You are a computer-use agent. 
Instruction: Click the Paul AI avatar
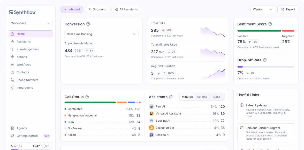pos(151,106)
